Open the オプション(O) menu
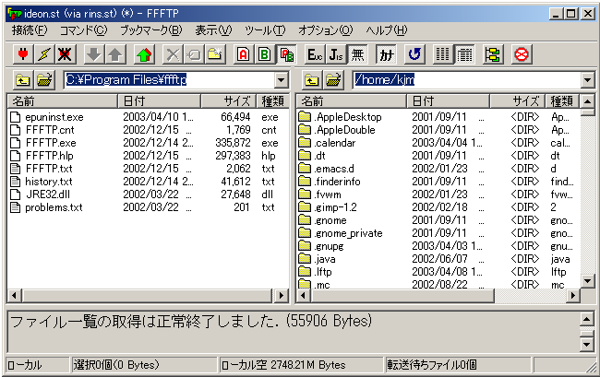 [x=325, y=30]
